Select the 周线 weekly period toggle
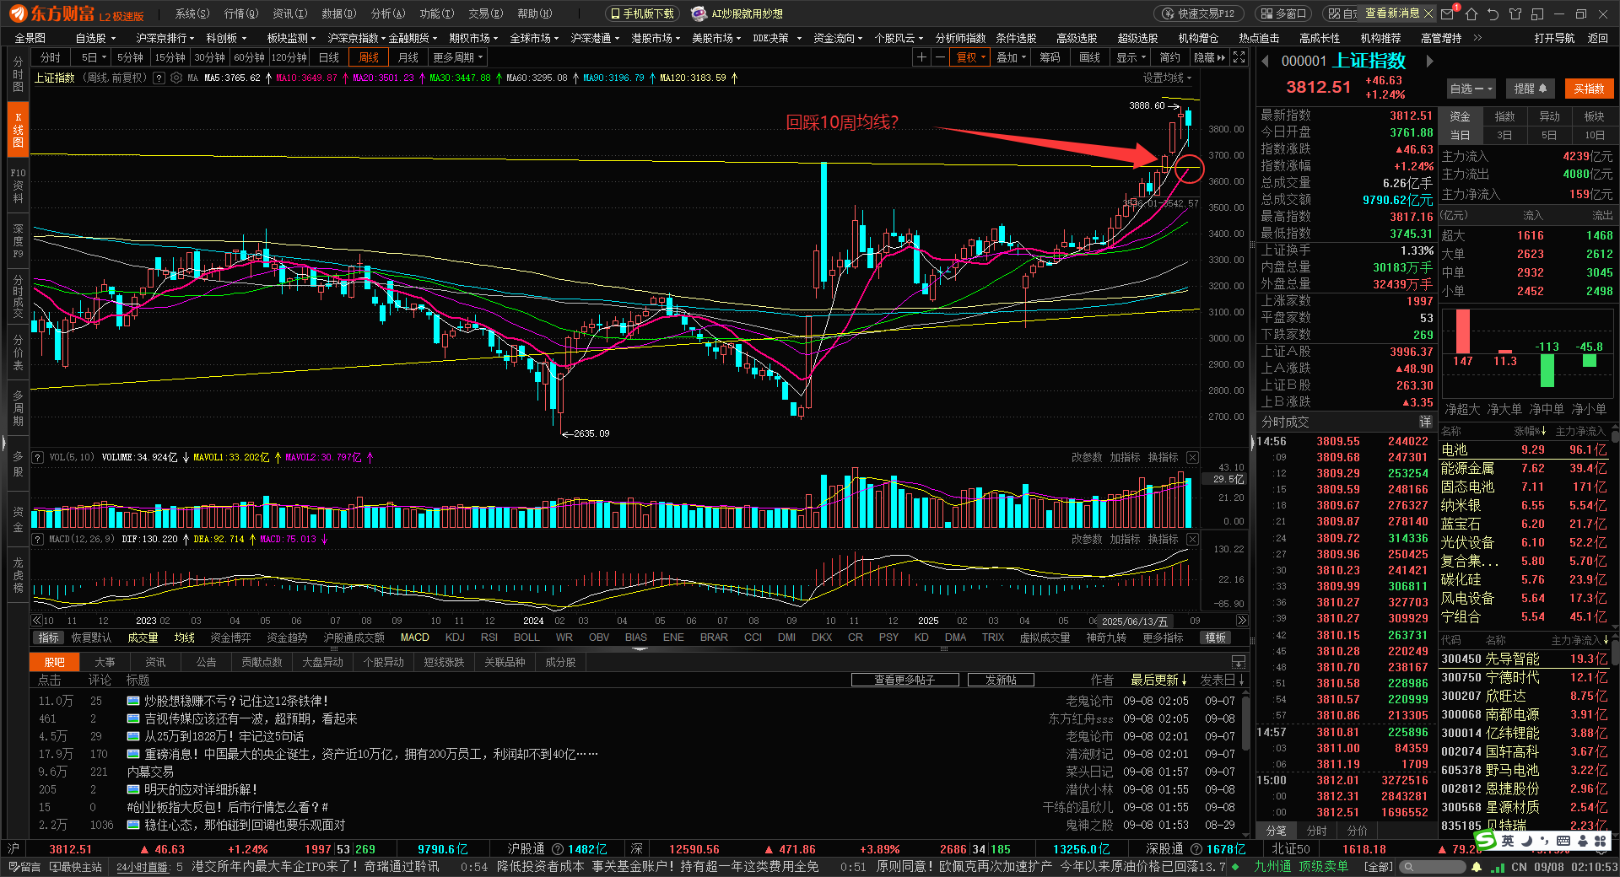The image size is (1620, 877). 369,57
